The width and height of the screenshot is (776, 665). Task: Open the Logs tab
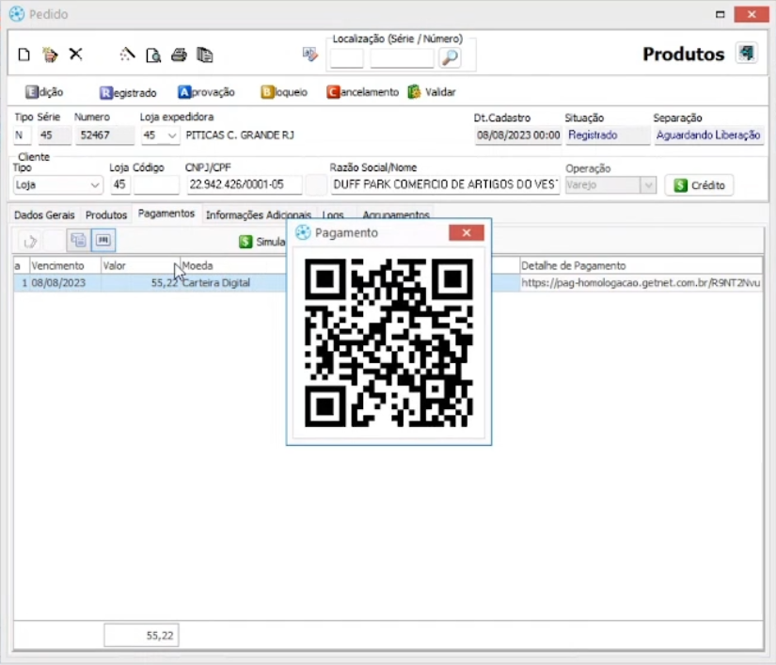[333, 215]
